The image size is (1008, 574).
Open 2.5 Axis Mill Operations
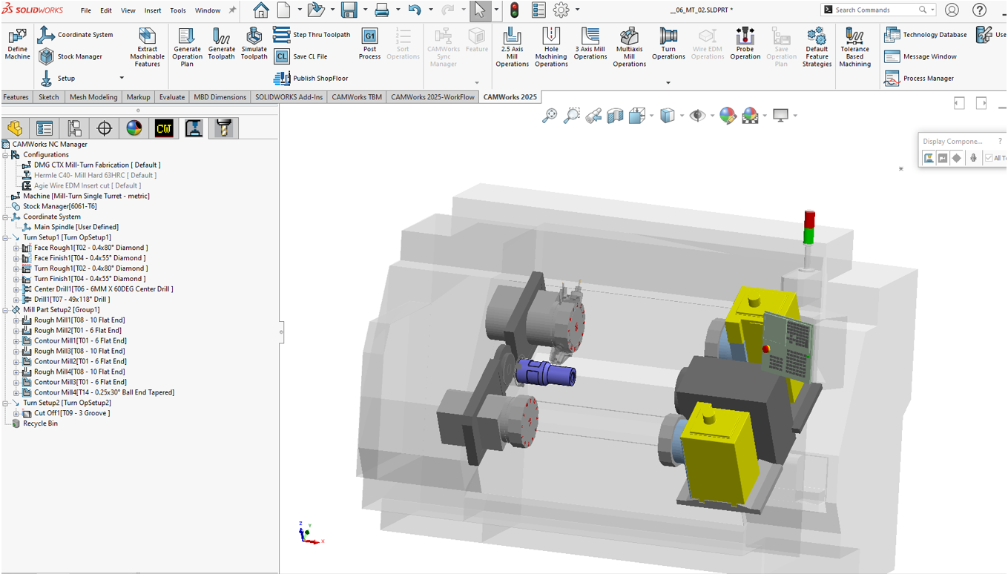[512, 47]
